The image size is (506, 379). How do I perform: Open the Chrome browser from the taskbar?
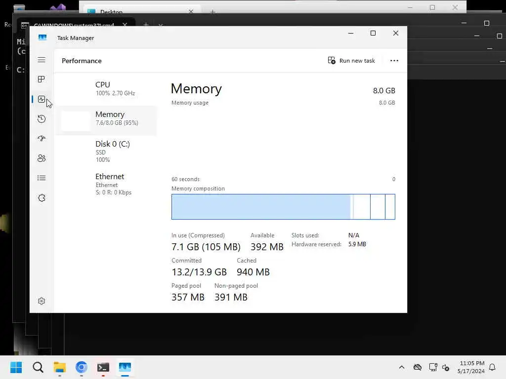tap(82, 367)
